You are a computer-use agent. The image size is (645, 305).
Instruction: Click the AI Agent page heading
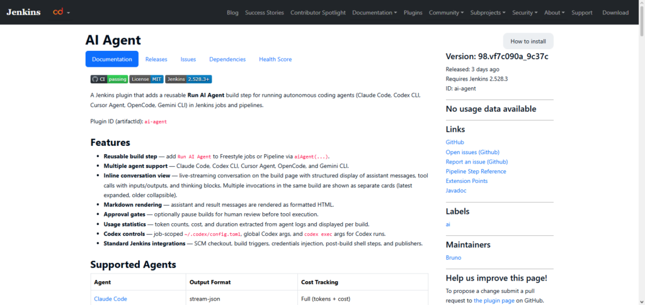(113, 40)
